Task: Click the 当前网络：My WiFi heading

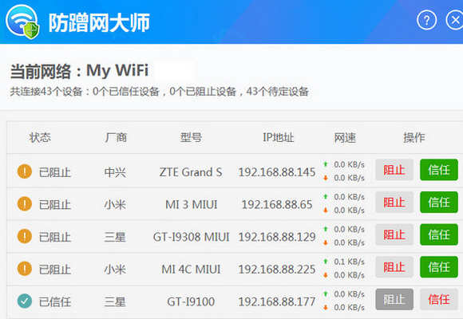Action: point(79,71)
